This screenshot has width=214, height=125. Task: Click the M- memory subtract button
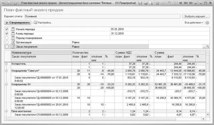pyautogui.click(x=191, y=3)
